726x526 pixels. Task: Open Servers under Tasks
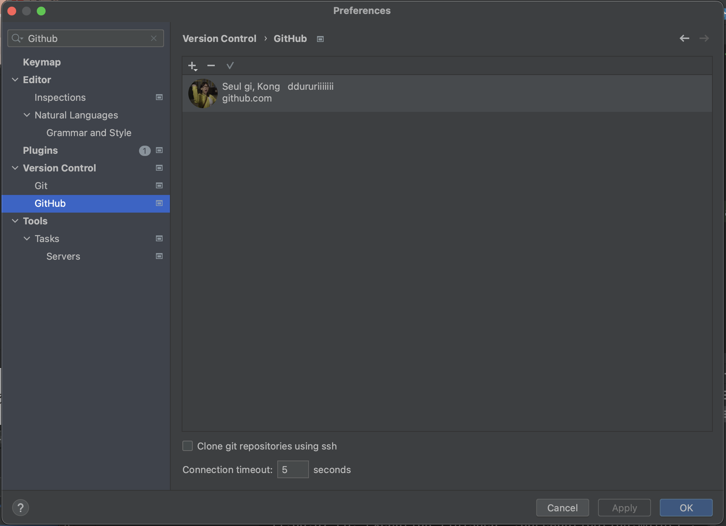pyautogui.click(x=63, y=256)
